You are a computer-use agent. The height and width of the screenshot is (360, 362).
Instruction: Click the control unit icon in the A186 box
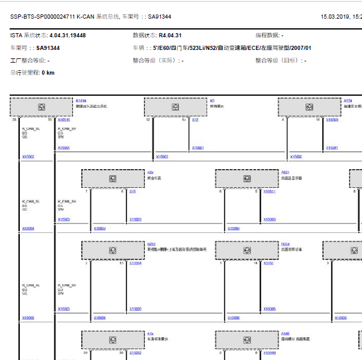247,340
